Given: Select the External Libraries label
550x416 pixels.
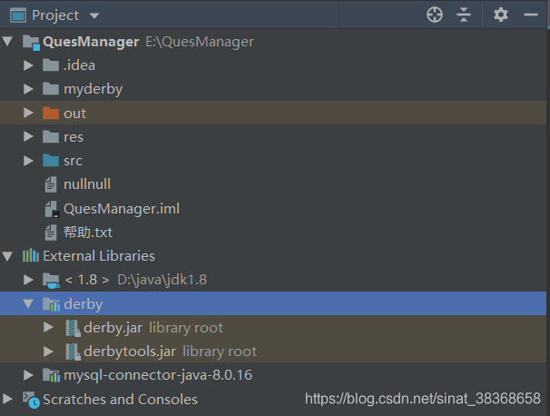Looking at the screenshot, I should point(99,256).
